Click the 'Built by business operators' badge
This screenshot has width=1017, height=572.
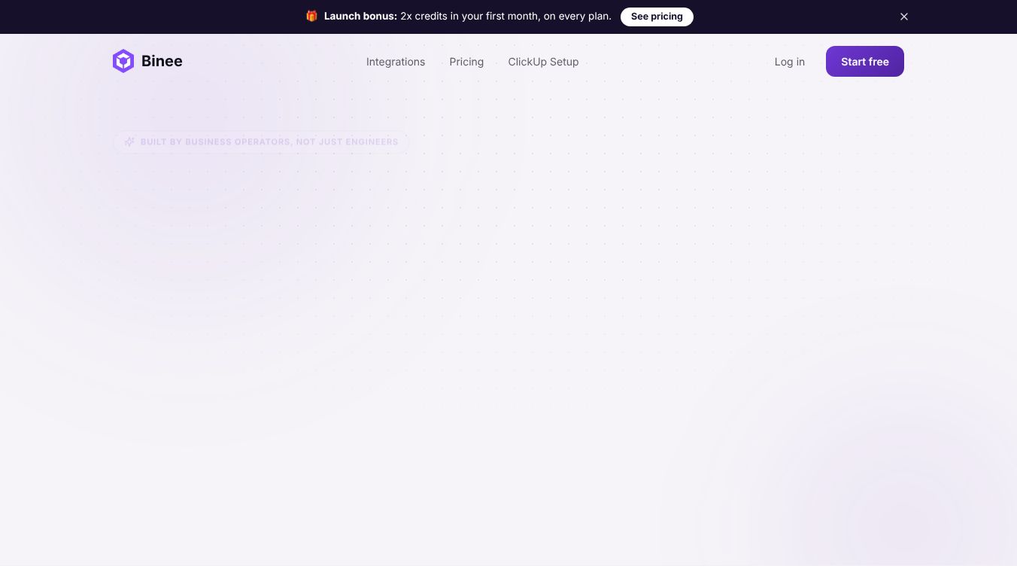[x=261, y=141]
